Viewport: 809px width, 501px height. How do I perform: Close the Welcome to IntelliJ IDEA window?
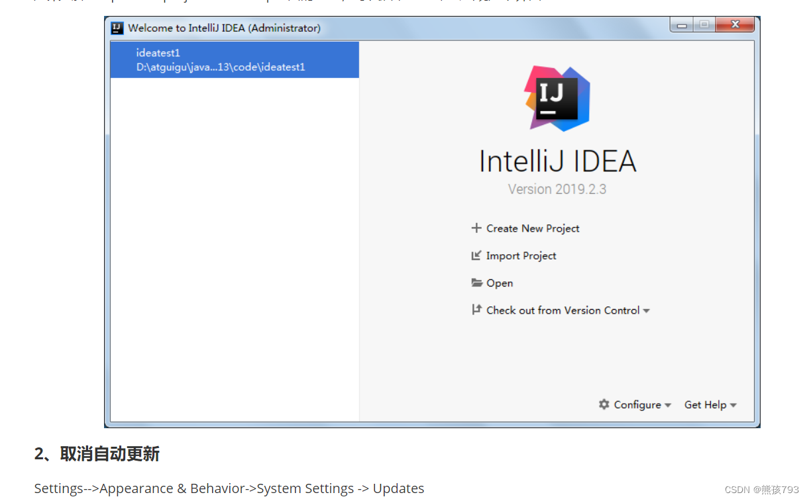click(x=735, y=25)
